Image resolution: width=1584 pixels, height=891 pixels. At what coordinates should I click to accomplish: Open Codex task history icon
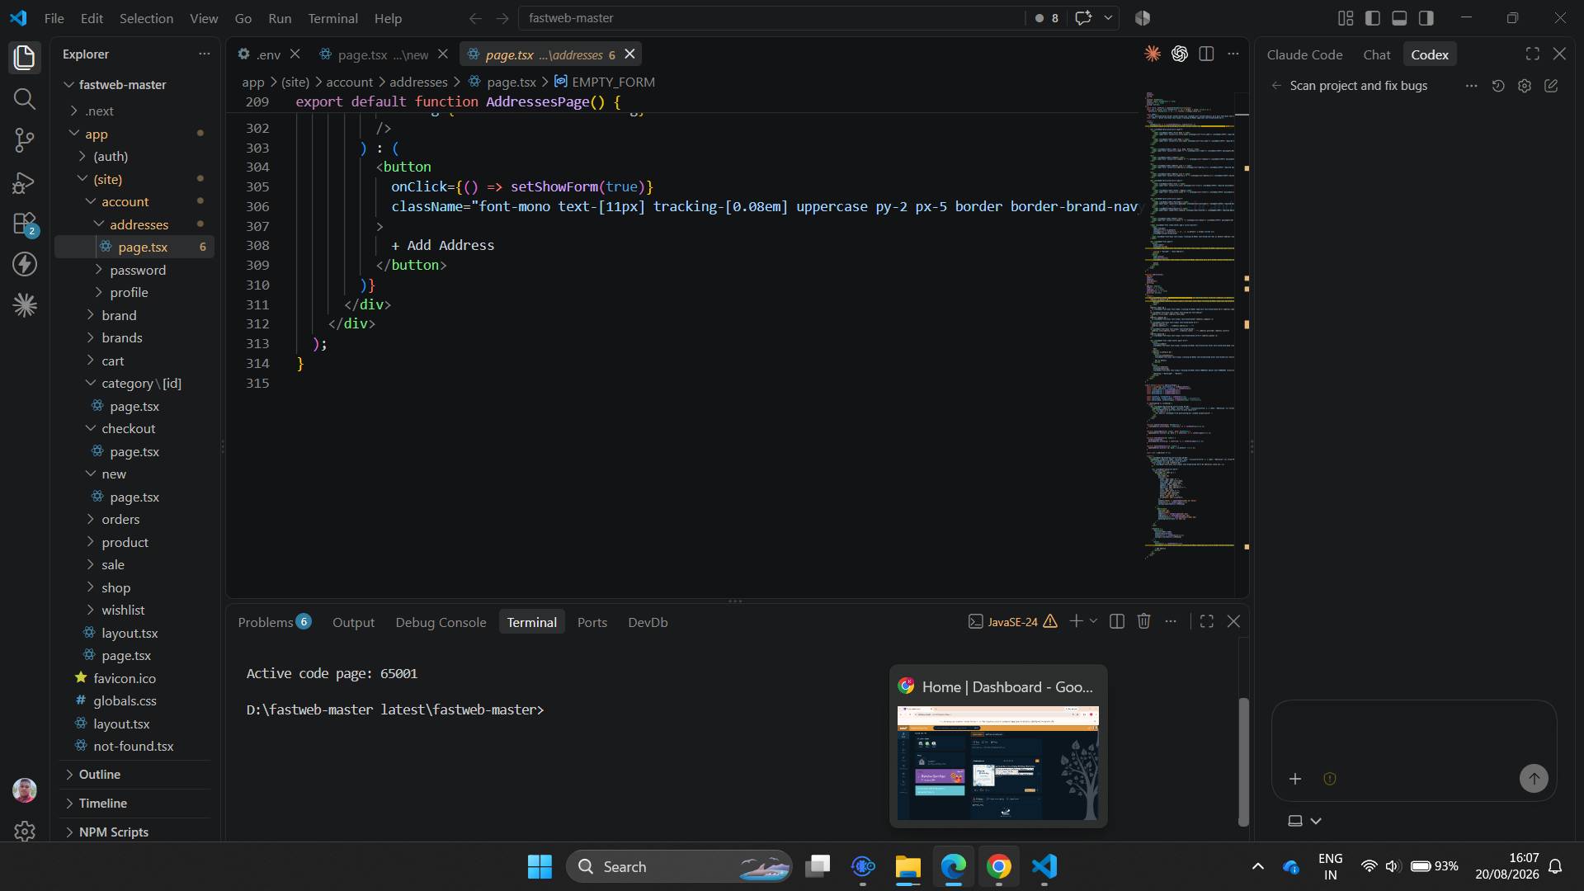pyautogui.click(x=1498, y=86)
